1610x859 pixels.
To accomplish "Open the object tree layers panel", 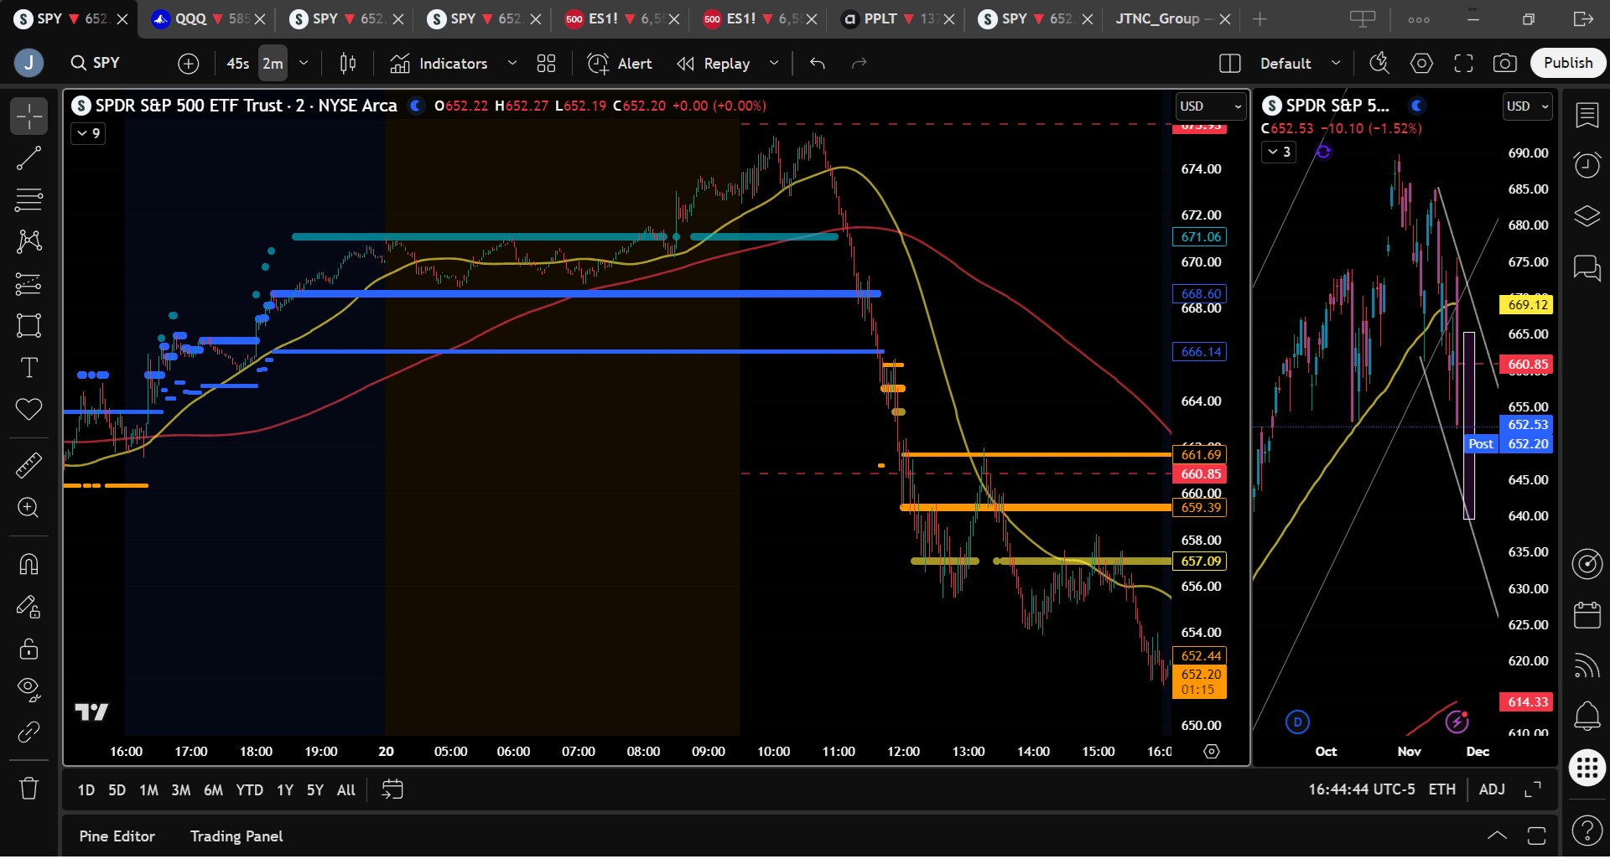I will click(1587, 216).
